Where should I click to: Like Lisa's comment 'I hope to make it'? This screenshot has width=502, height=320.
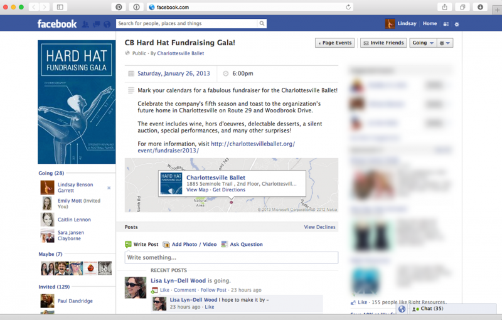pyautogui.click(x=210, y=307)
